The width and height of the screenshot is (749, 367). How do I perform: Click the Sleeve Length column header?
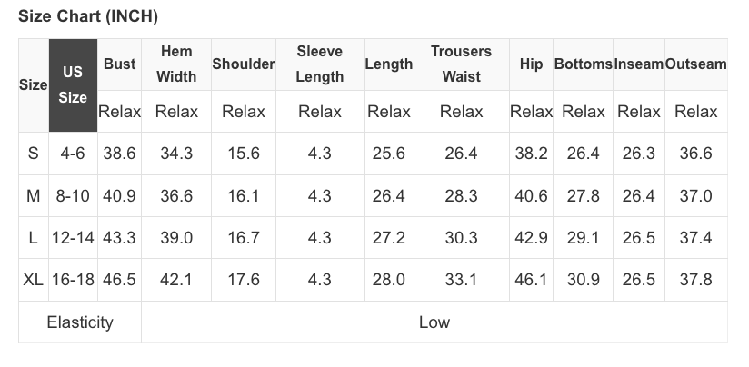pyautogui.click(x=319, y=64)
